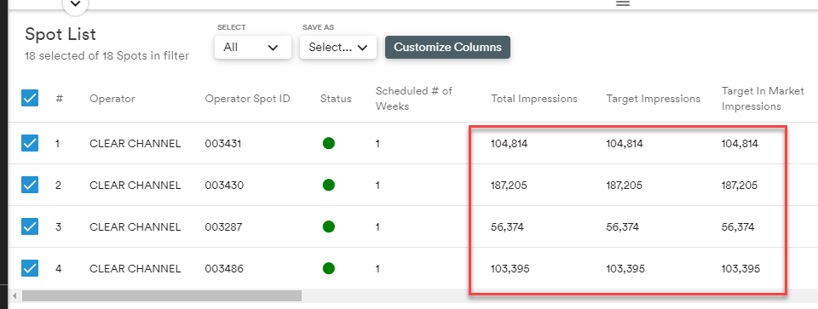Sort by Target Impressions column header
818x309 pixels.
coord(654,99)
